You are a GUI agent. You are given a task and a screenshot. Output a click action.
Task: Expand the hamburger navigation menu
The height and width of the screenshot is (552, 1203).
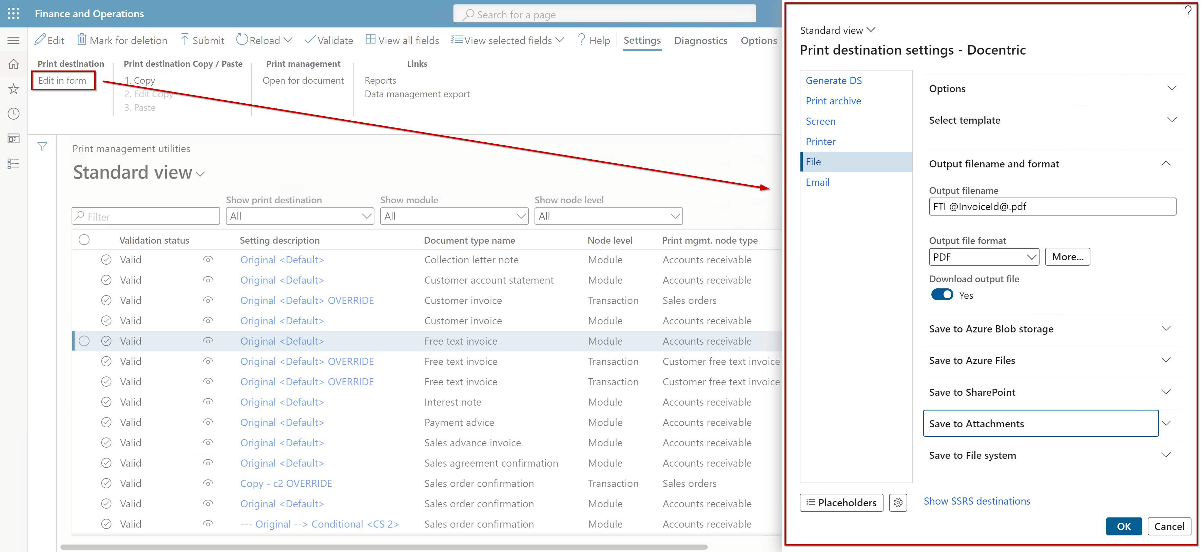tap(14, 40)
